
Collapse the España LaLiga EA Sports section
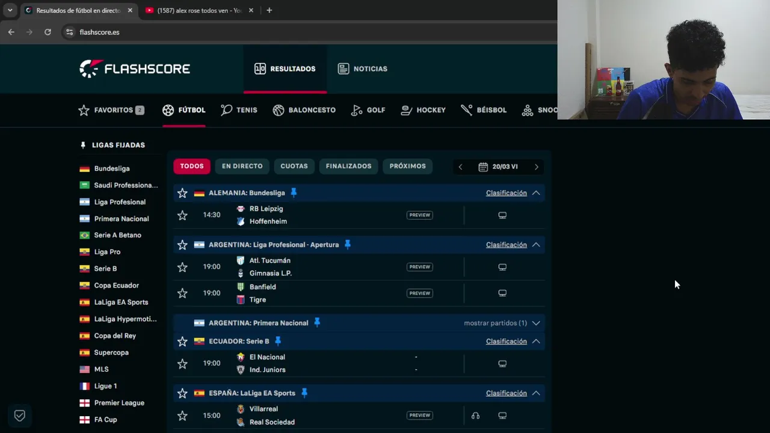click(x=536, y=393)
